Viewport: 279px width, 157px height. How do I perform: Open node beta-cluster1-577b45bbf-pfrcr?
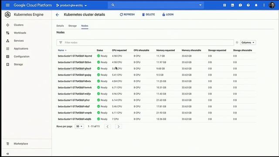74,100
